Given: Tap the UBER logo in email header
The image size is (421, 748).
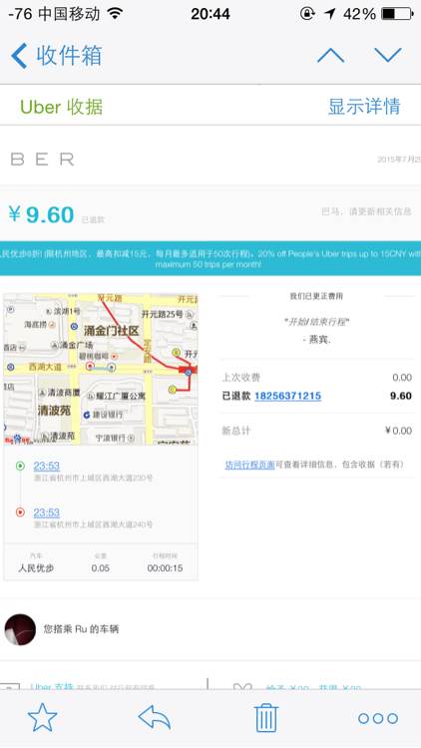Looking at the screenshot, I should [x=42, y=159].
